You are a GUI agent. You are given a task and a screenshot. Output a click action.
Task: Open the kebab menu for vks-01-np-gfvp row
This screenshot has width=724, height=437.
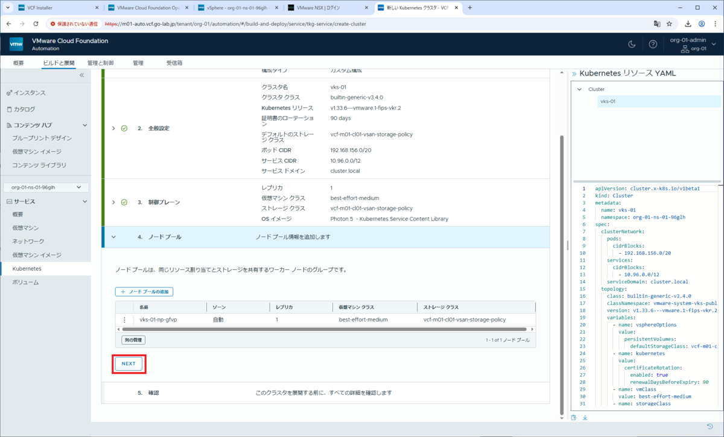click(x=125, y=319)
